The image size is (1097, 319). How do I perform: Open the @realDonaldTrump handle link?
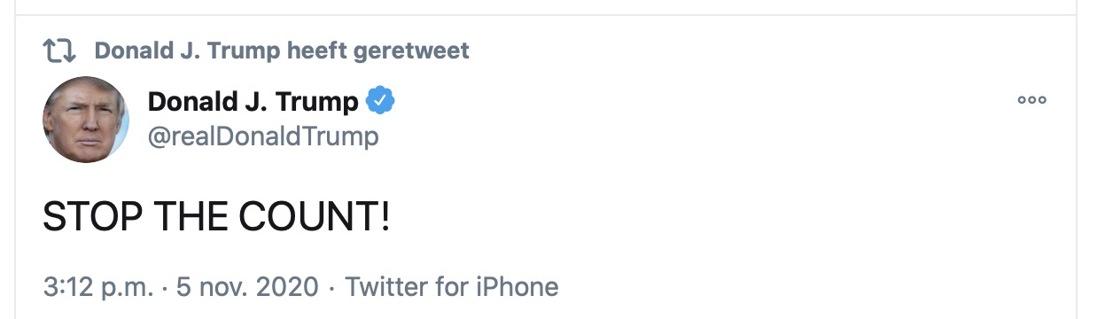pyautogui.click(x=263, y=136)
